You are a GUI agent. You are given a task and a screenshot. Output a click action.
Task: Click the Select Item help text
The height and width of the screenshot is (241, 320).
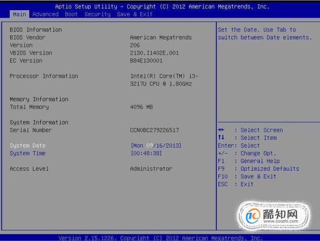coord(259,138)
